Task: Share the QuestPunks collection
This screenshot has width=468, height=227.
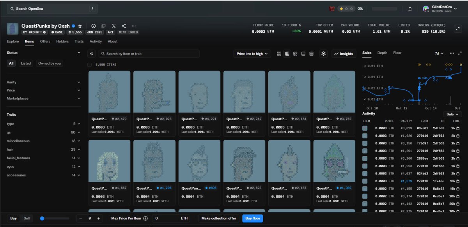Action: 124,26
